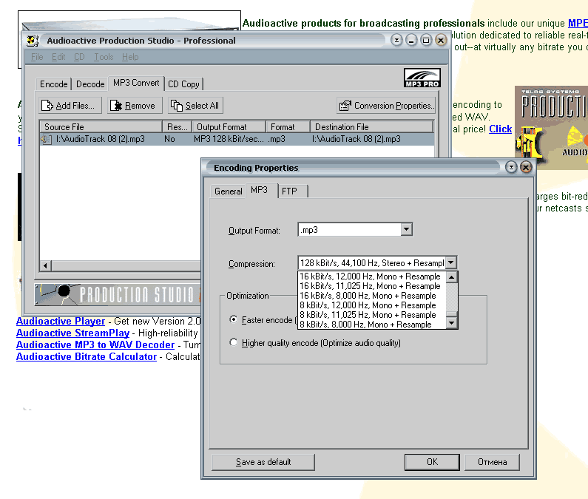The image size is (588, 499).
Task: Maximize the Audioactive Production Studio window
Action: point(426,40)
